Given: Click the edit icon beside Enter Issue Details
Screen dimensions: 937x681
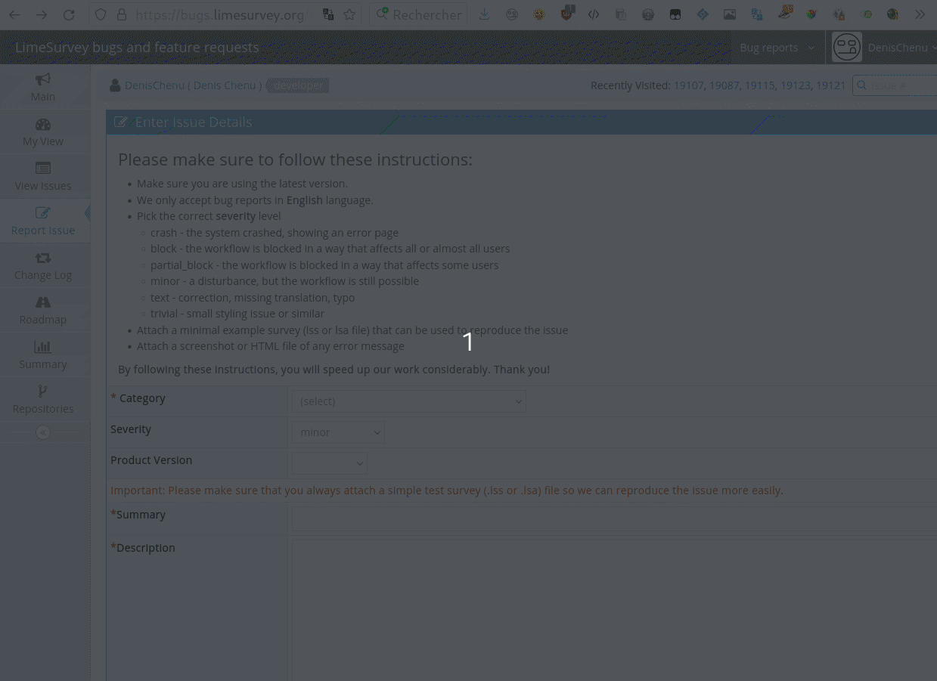Looking at the screenshot, I should 120,122.
